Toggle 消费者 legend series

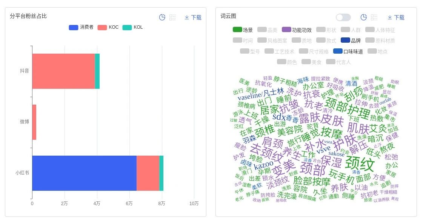pyautogui.click(x=81, y=27)
